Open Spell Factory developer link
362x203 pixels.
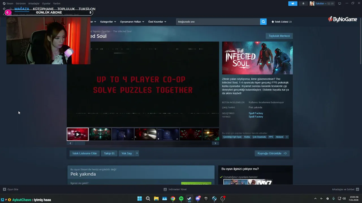pyautogui.click(x=256, y=113)
